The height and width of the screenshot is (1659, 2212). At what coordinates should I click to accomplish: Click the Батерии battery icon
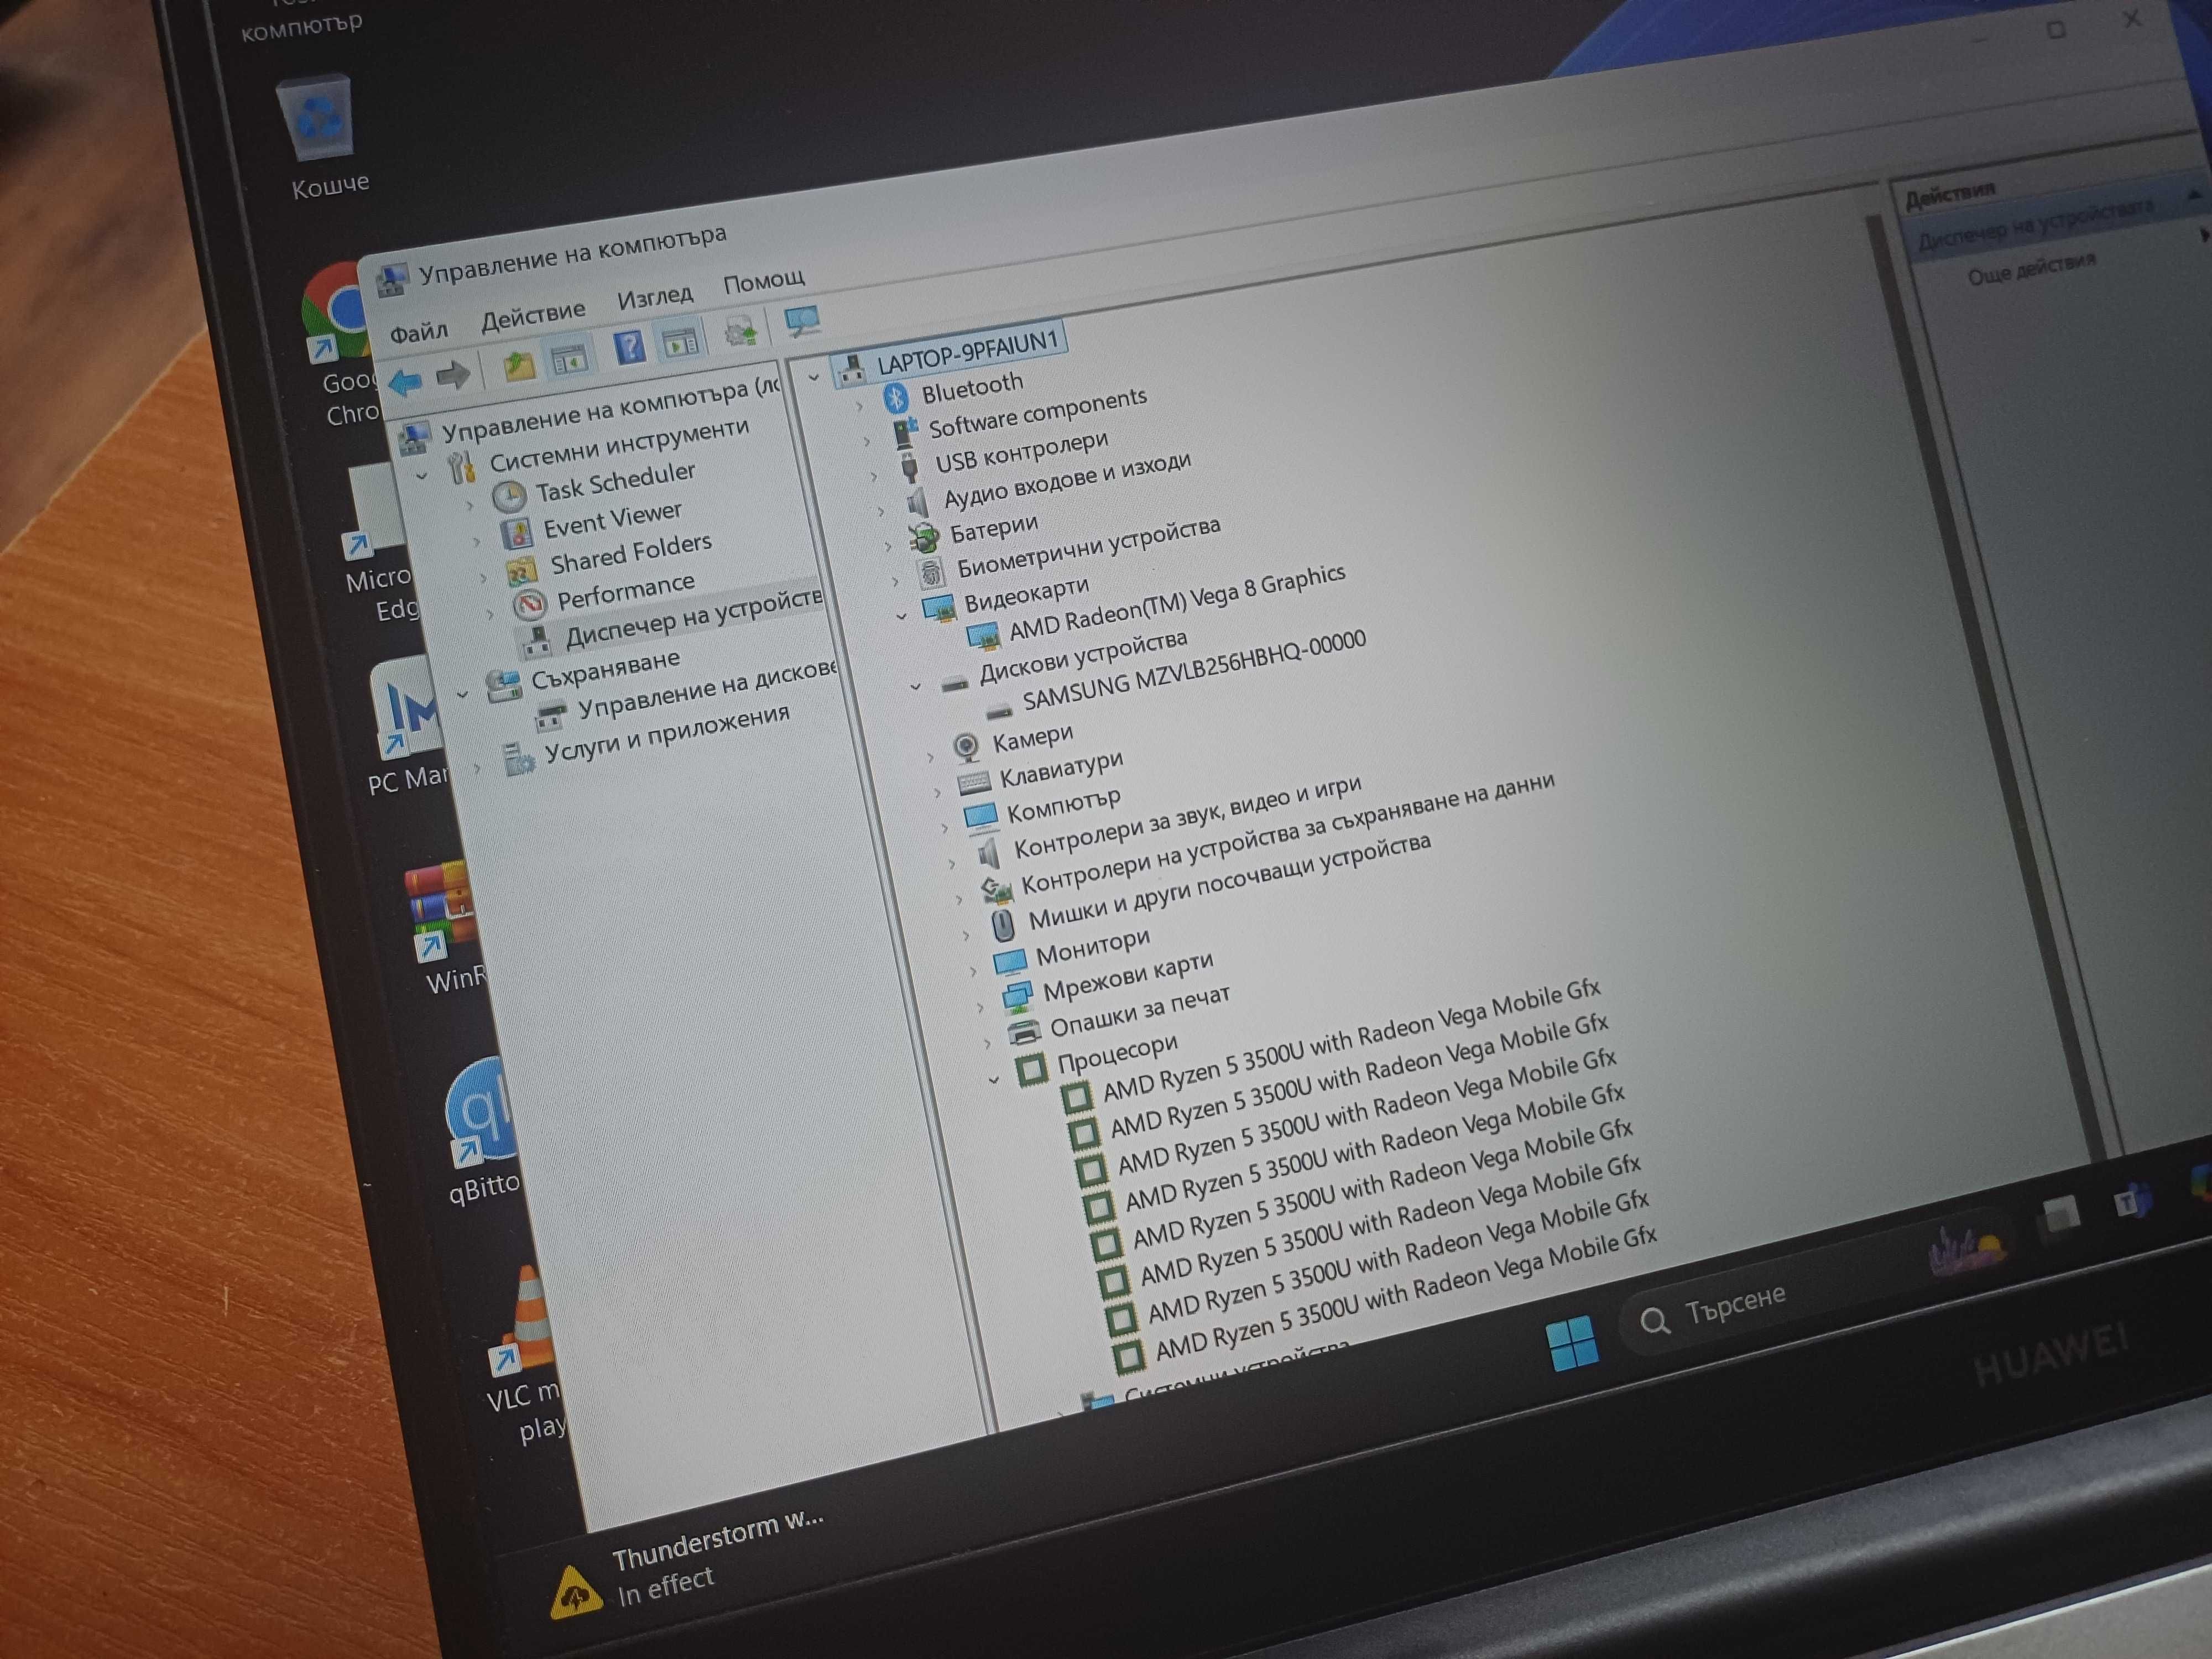pos(924,538)
